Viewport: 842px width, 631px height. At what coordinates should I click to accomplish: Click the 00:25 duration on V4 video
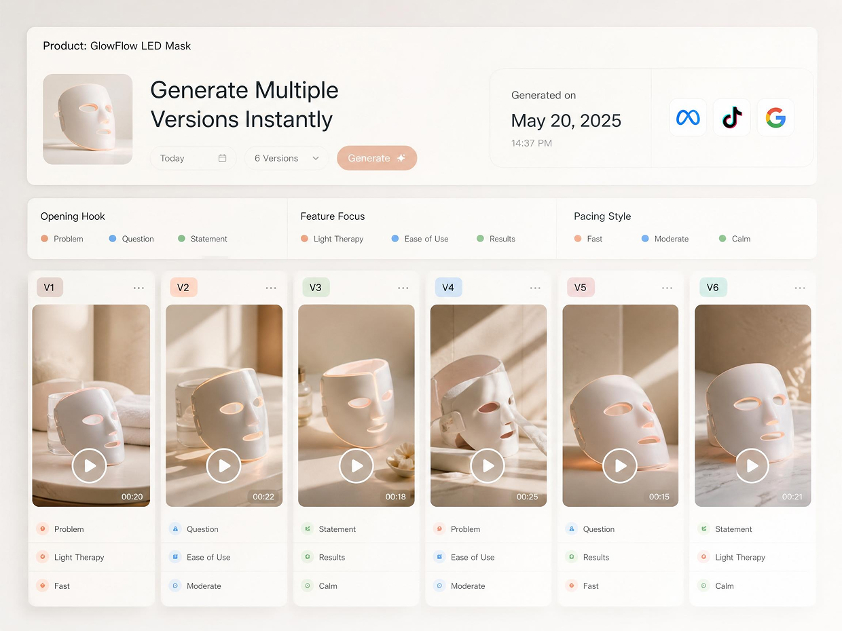tap(527, 497)
